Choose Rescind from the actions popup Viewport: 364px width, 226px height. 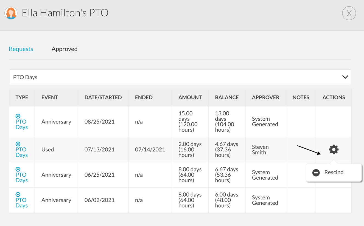pyautogui.click(x=334, y=172)
